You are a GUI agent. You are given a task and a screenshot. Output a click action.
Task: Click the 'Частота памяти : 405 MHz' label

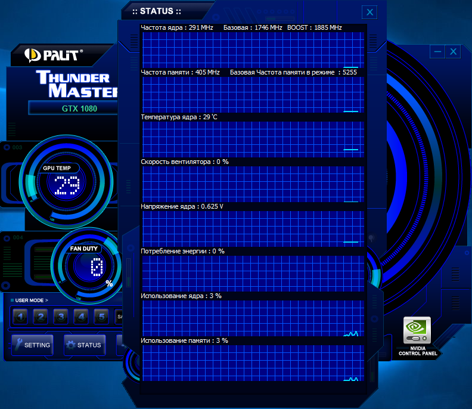tap(181, 72)
